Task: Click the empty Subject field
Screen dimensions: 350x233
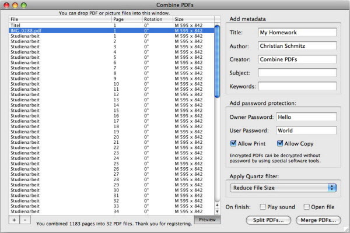Action: click(x=297, y=73)
